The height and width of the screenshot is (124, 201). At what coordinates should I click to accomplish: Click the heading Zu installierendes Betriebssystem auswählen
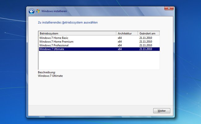click(68, 23)
